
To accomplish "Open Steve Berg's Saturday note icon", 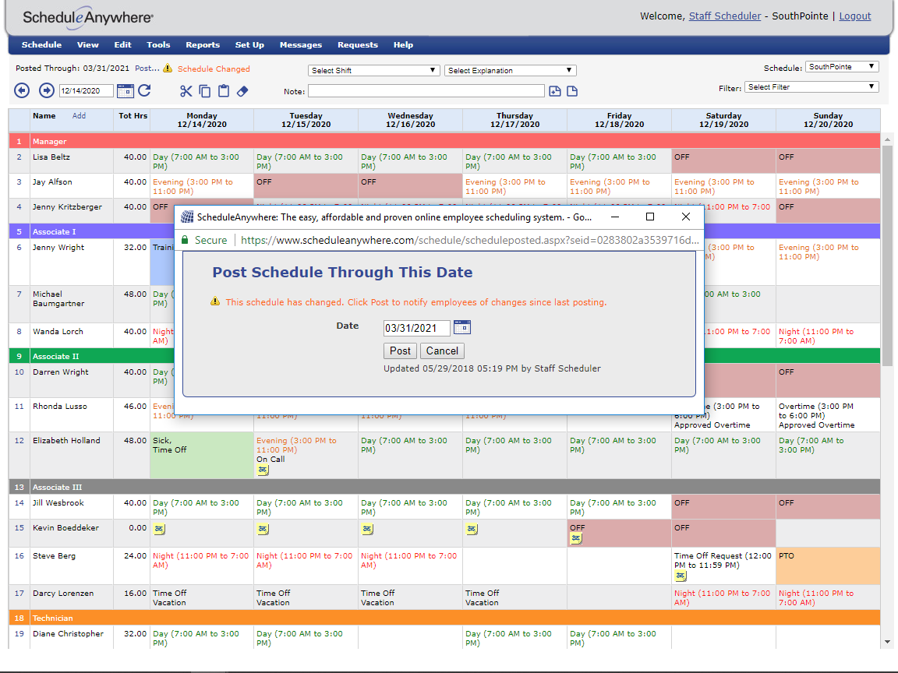I will coord(680,576).
